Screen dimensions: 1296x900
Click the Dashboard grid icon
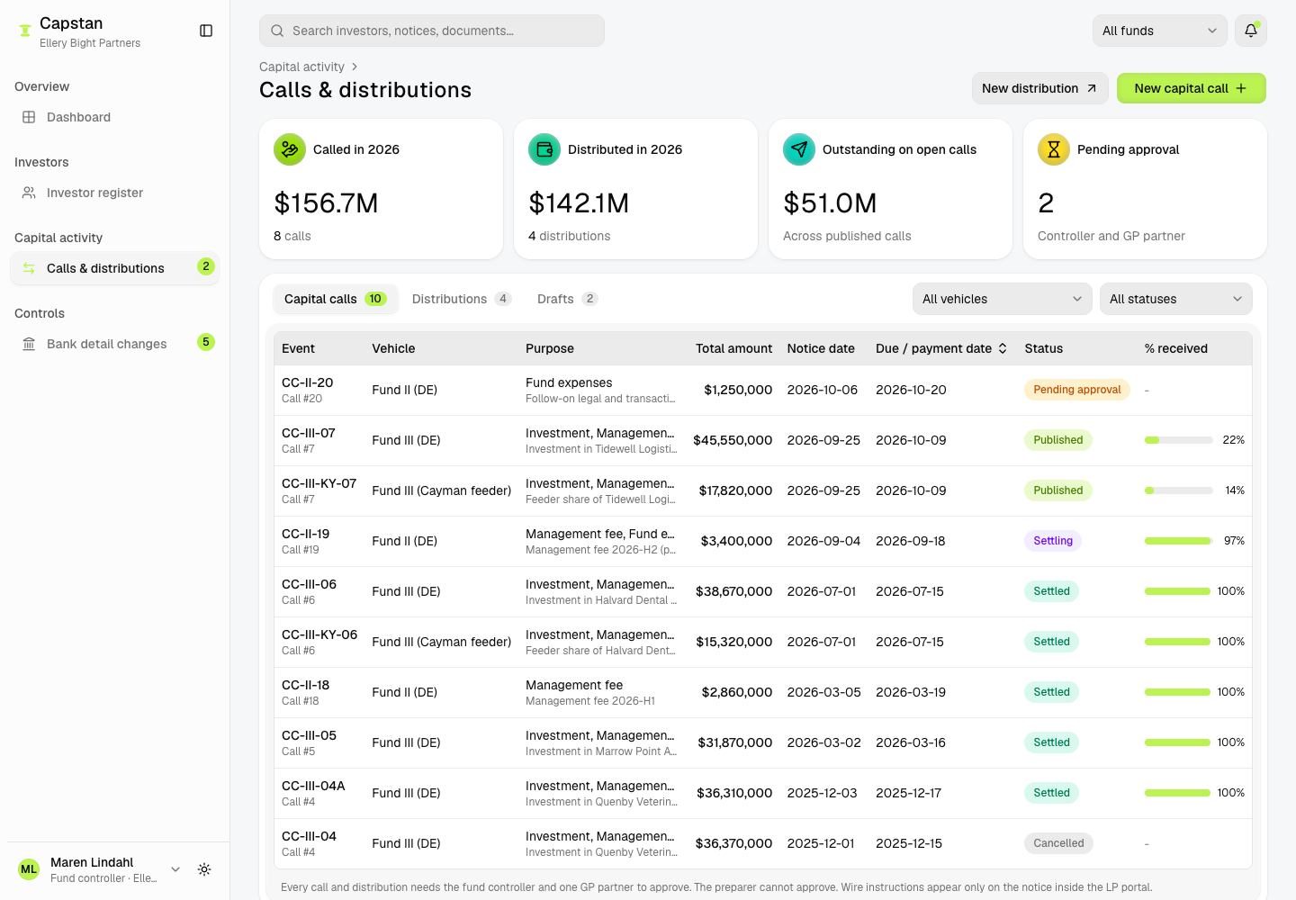tap(29, 117)
